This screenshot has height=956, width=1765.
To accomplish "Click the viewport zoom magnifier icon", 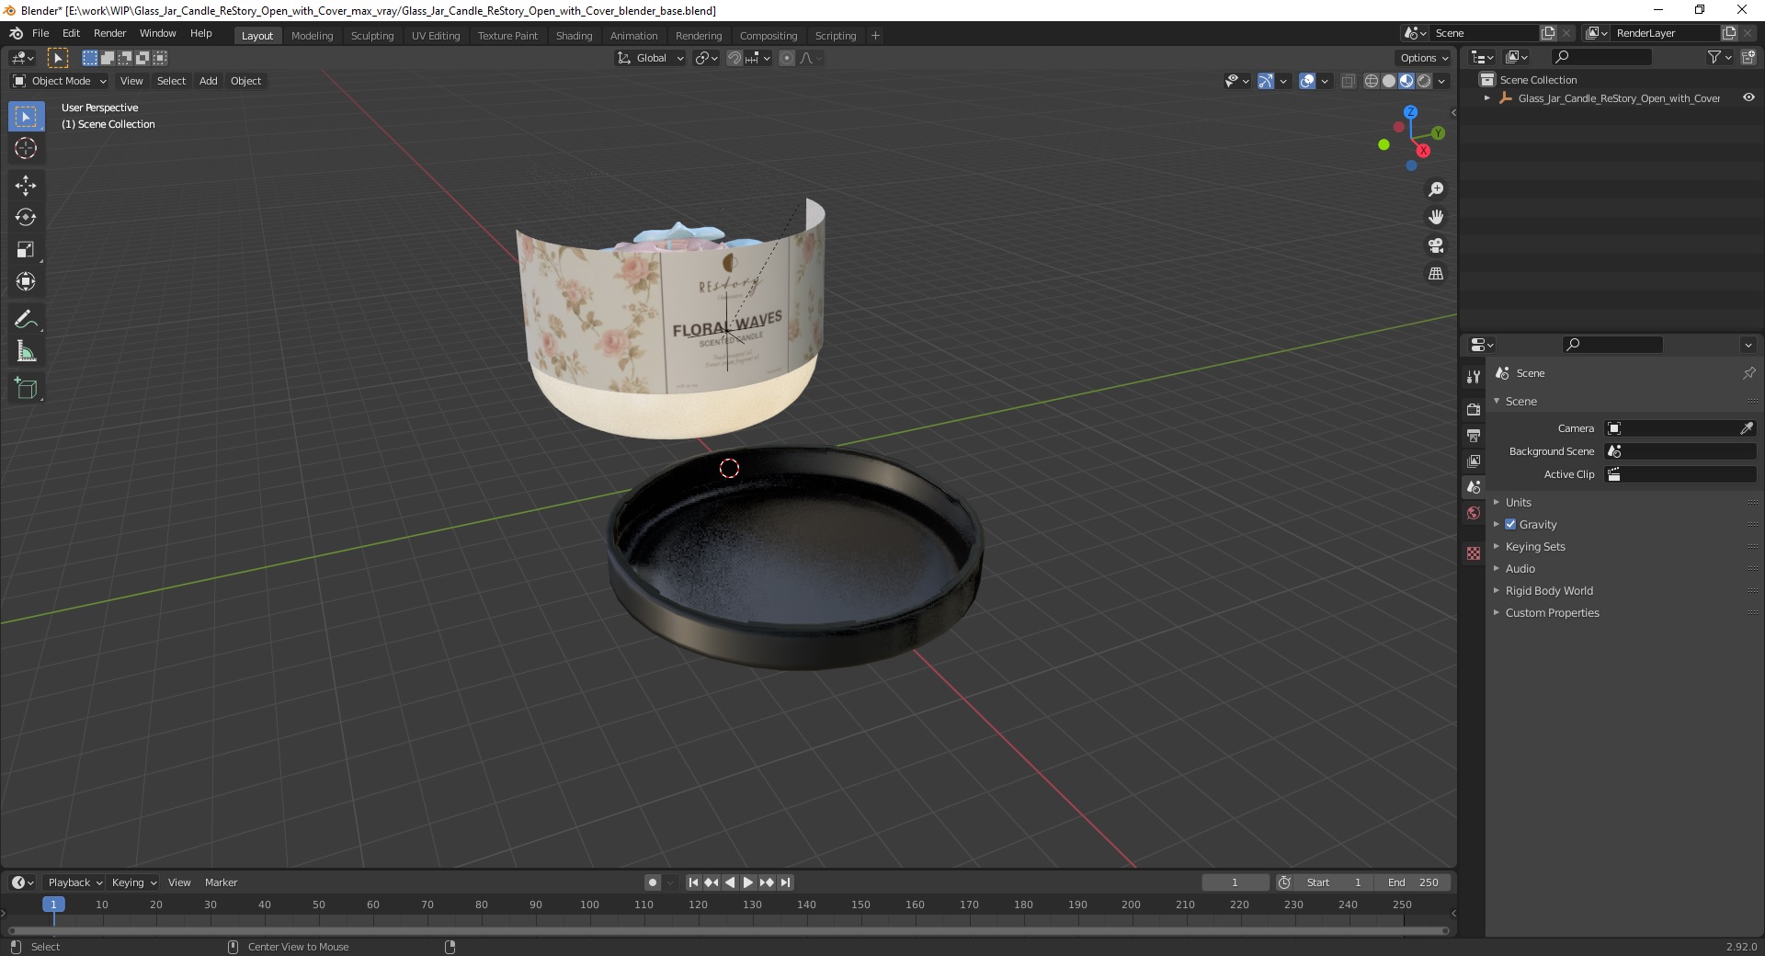I will pos(1435,189).
